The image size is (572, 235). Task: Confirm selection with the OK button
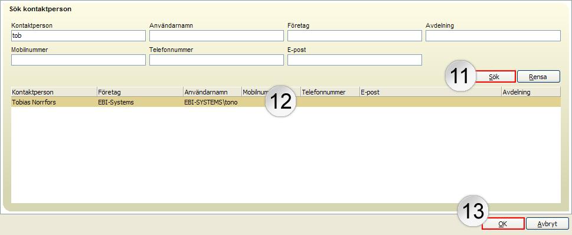click(503, 224)
